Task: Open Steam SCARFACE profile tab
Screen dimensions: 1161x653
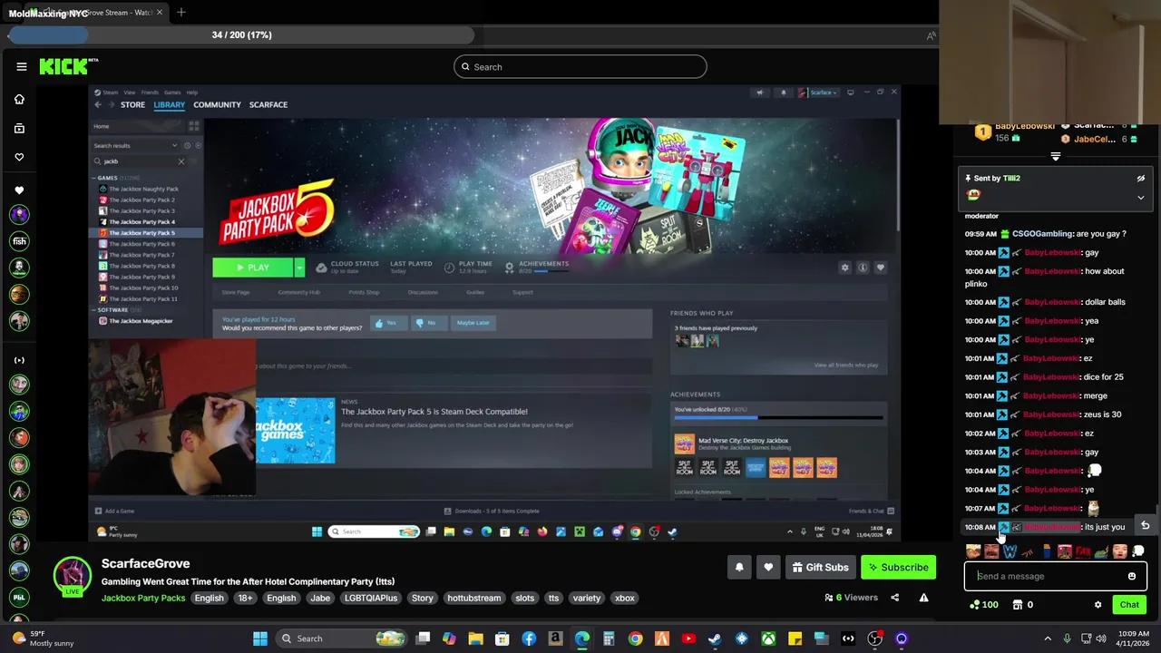Action: (x=268, y=104)
